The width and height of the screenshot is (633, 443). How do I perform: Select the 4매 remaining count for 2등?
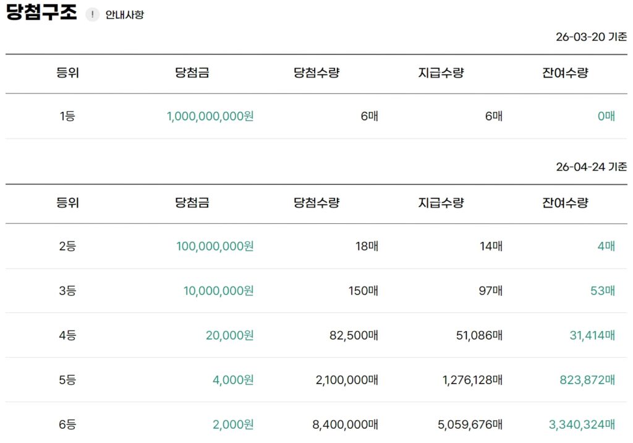pos(605,245)
